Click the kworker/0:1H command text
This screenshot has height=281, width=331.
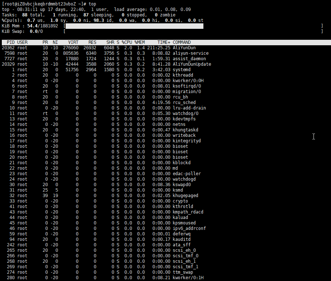pos(188,278)
